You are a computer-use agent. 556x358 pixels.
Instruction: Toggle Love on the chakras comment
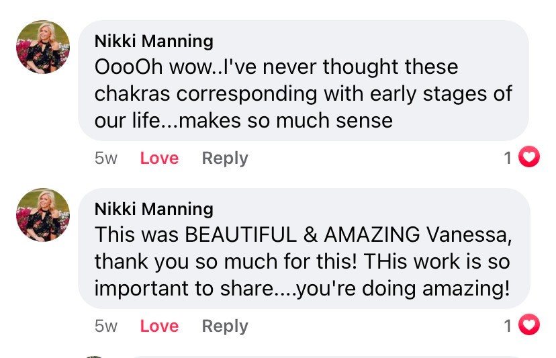click(x=159, y=159)
